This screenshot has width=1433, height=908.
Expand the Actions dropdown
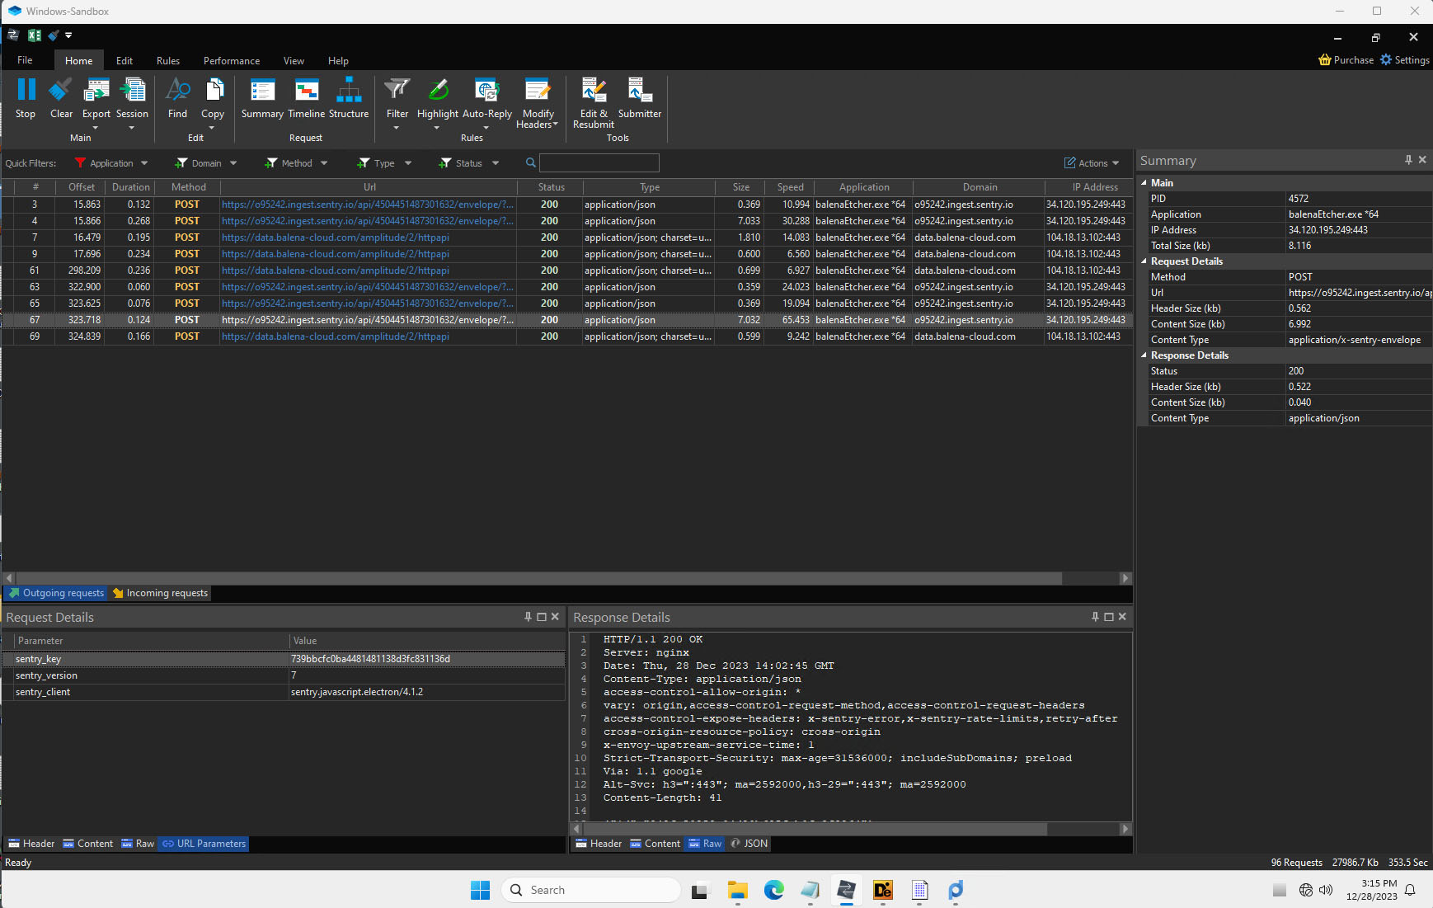coord(1092,163)
